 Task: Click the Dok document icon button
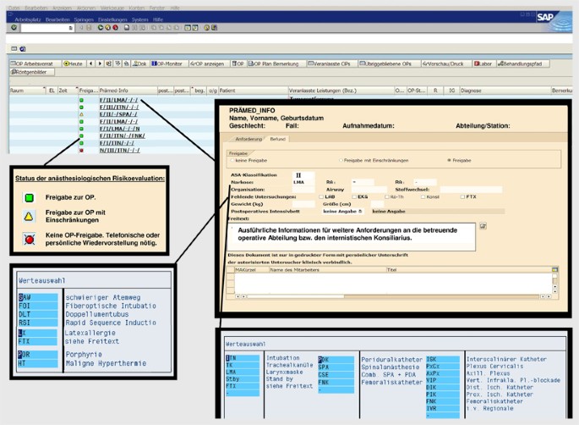139,63
